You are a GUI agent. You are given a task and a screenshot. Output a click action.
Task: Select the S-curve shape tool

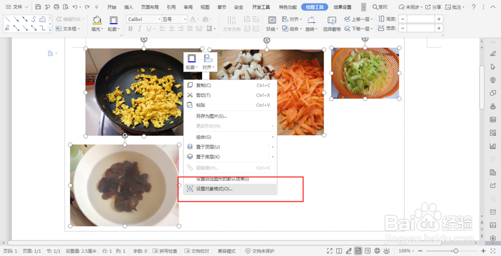point(34,20)
